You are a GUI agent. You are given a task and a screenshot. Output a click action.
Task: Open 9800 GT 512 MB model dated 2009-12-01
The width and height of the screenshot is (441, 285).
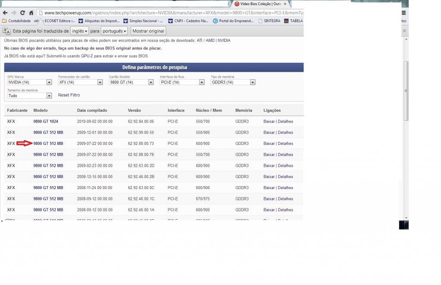48,132
